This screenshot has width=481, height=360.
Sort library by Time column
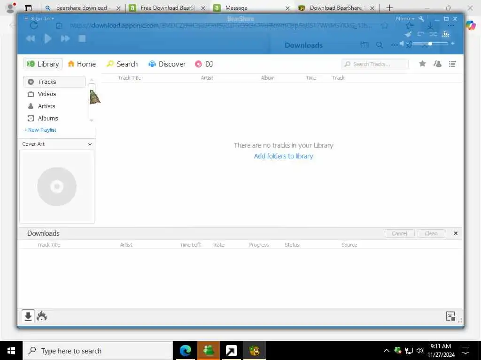pos(311,78)
